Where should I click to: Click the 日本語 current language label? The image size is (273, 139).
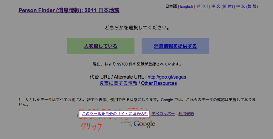click(171, 7)
